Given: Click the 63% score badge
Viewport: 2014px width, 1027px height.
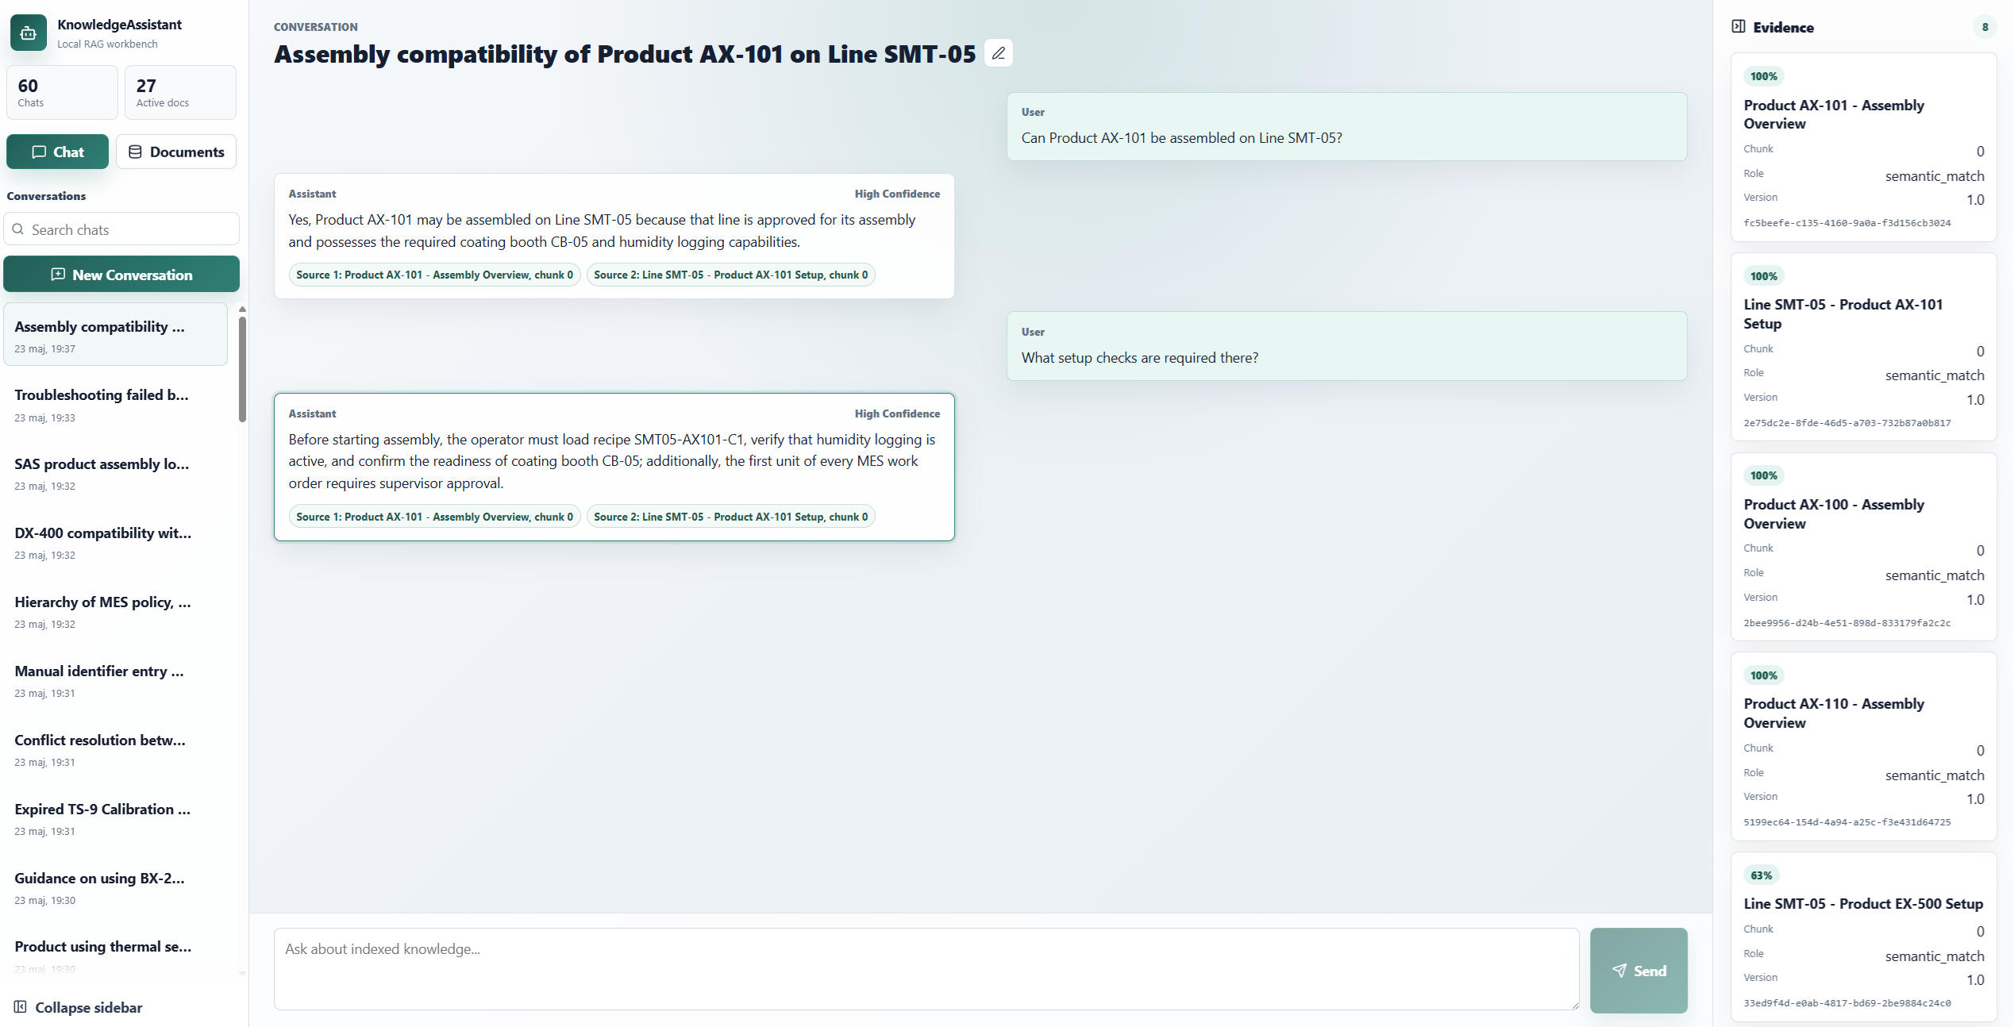Looking at the screenshot, I should (1762, 875).
